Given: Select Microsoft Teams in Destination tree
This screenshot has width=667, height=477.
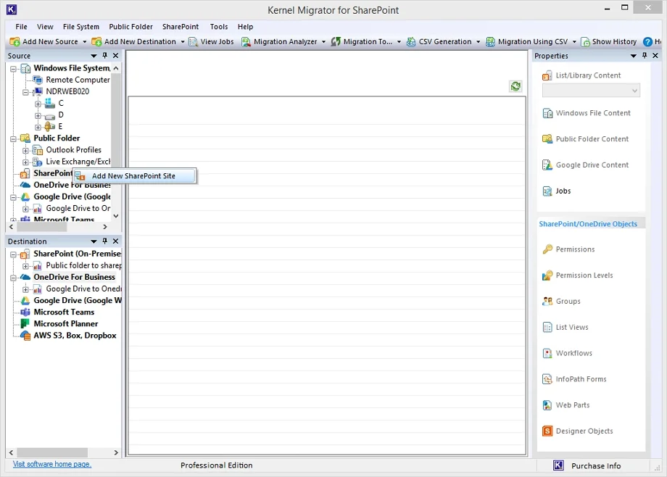Looking at the screenshot, I should (x=64, y=312).
